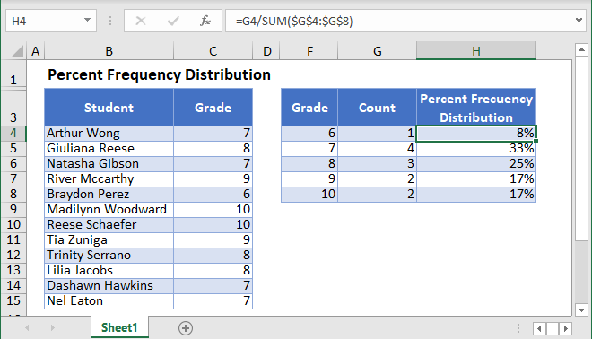Switch to the Sheet1 tab

pos(119,327)
